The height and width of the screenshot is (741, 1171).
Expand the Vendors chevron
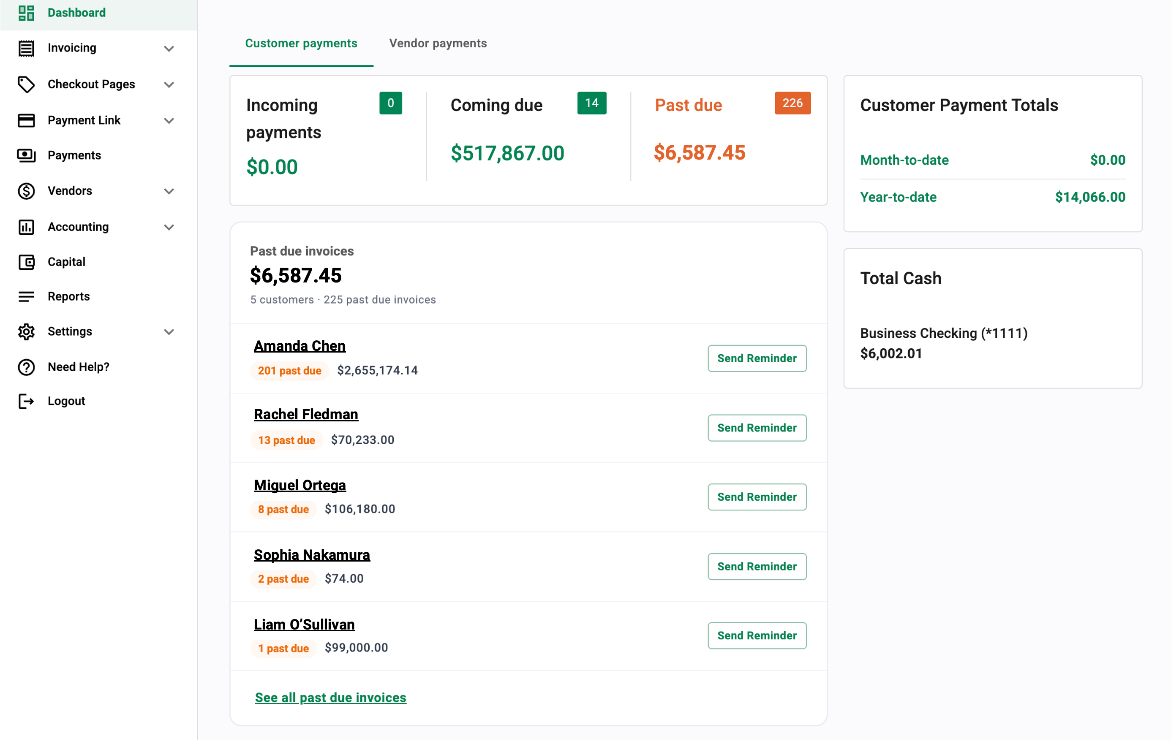pyautogui.click(x=169, y=191)
